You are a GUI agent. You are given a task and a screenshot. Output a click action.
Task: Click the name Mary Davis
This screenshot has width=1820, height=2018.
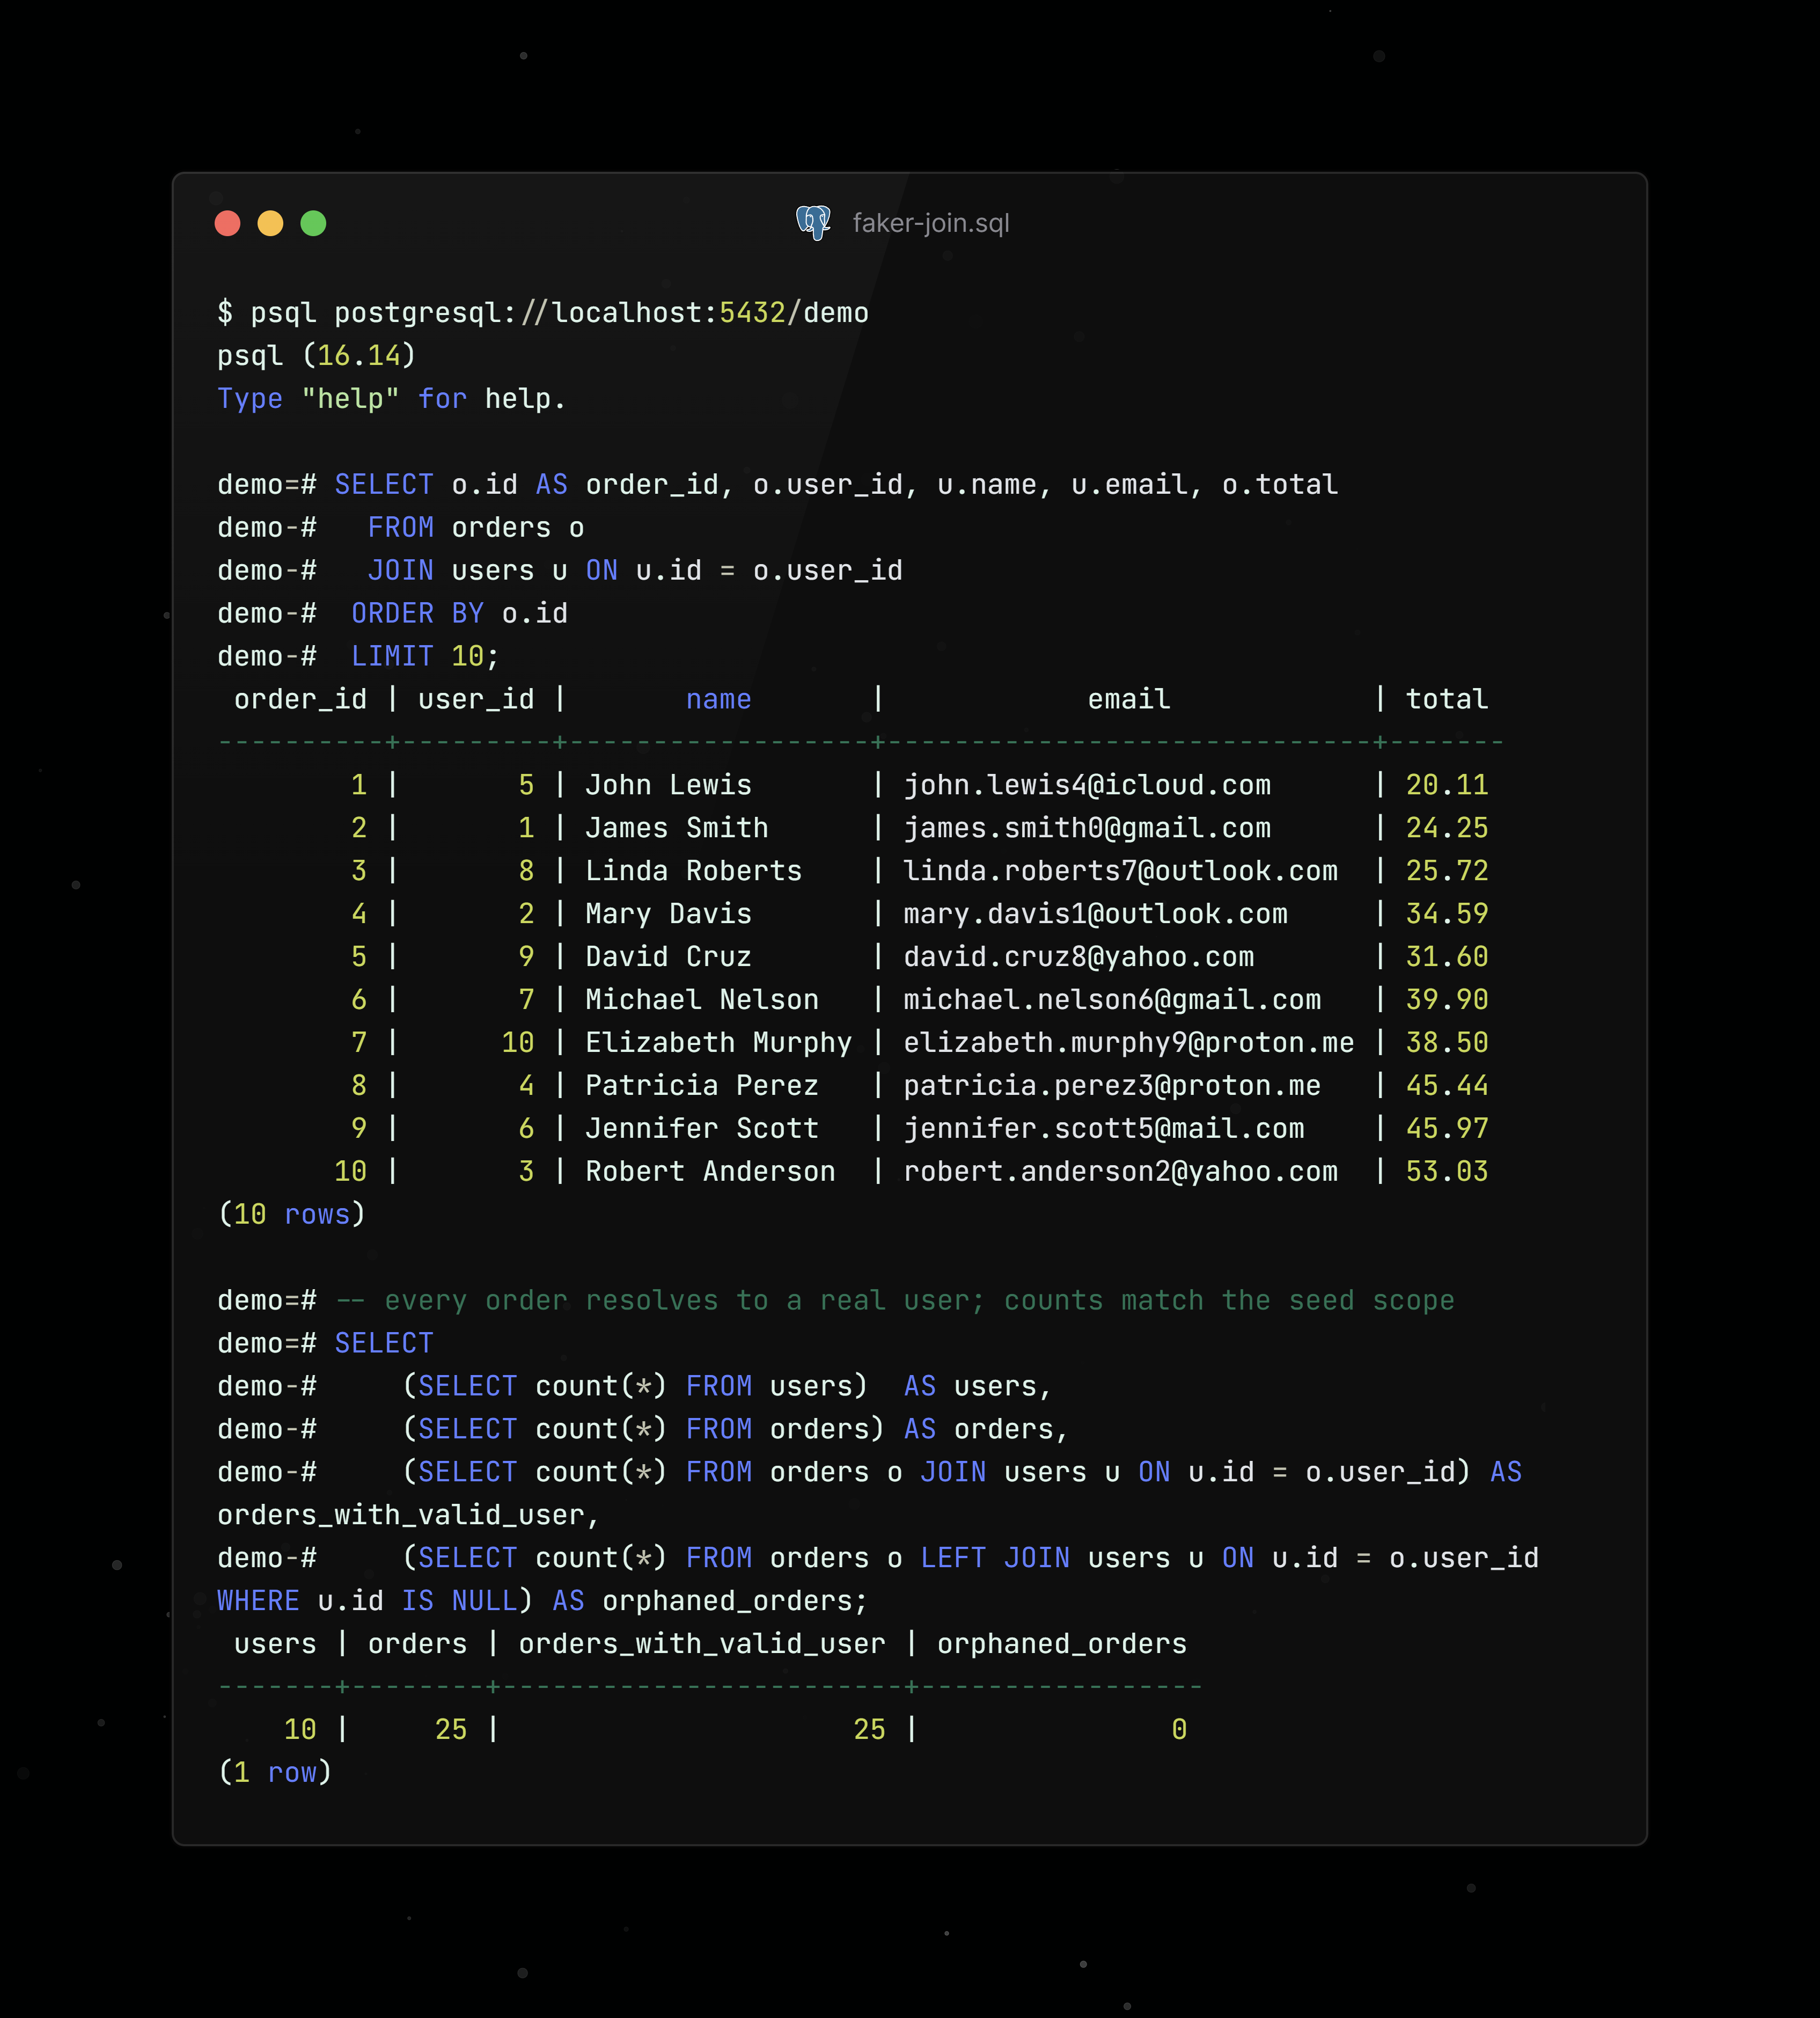(668, 914)
